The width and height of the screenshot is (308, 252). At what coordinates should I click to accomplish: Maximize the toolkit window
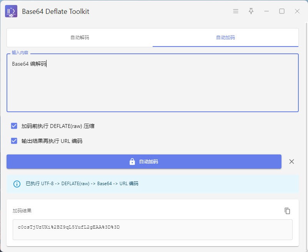pyautogui.click(x=282, y=12)
